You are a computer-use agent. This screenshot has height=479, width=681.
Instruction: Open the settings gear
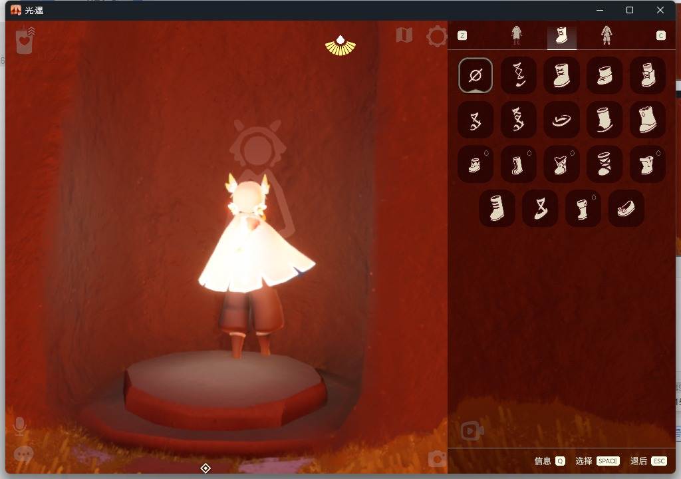point(436,37)
